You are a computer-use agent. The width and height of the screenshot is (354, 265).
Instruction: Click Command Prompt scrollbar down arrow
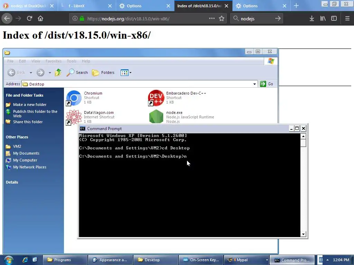tap(303, 234)
